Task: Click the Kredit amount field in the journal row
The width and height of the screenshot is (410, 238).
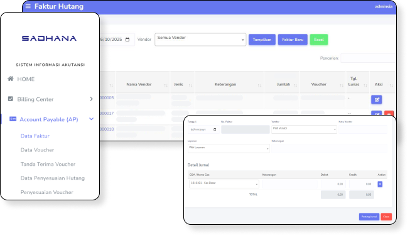Action: 362,184
